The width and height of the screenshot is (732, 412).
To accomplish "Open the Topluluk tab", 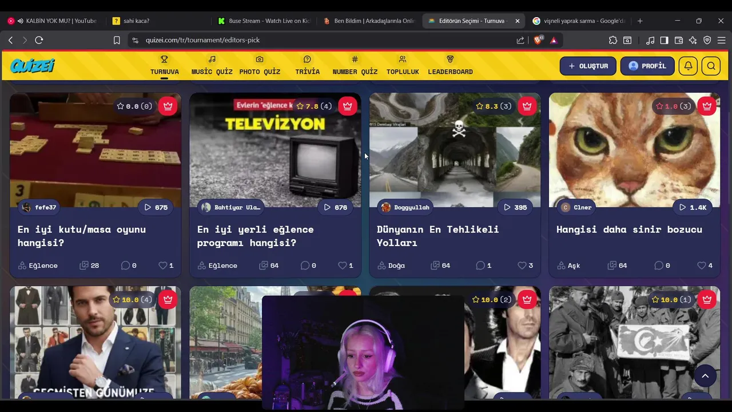I will (403, 66).
